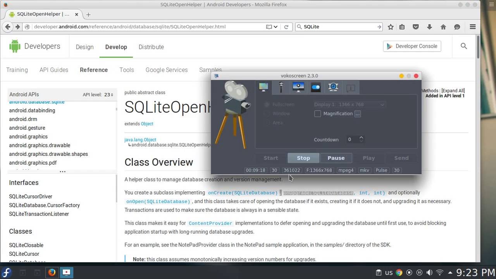Click the disabled Start button
The width and height of the screenshot is (496, 279).
271,158
